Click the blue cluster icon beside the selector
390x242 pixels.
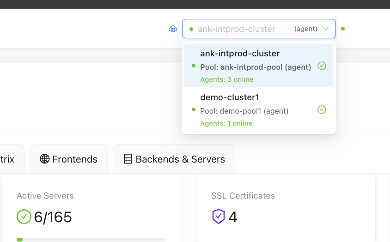173,29
